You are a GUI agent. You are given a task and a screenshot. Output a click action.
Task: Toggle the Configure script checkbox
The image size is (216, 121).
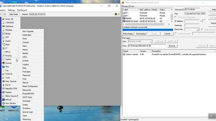(x=176, y=34)
